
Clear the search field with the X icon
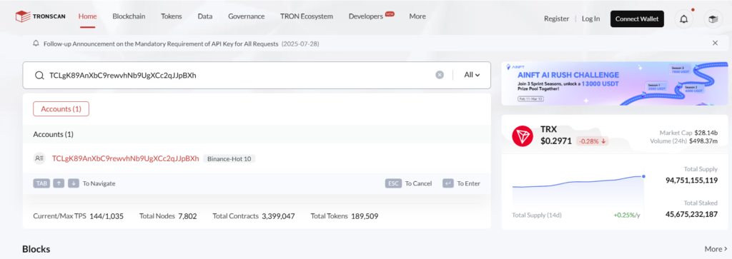pyautogui.click(x=440, y=75)
